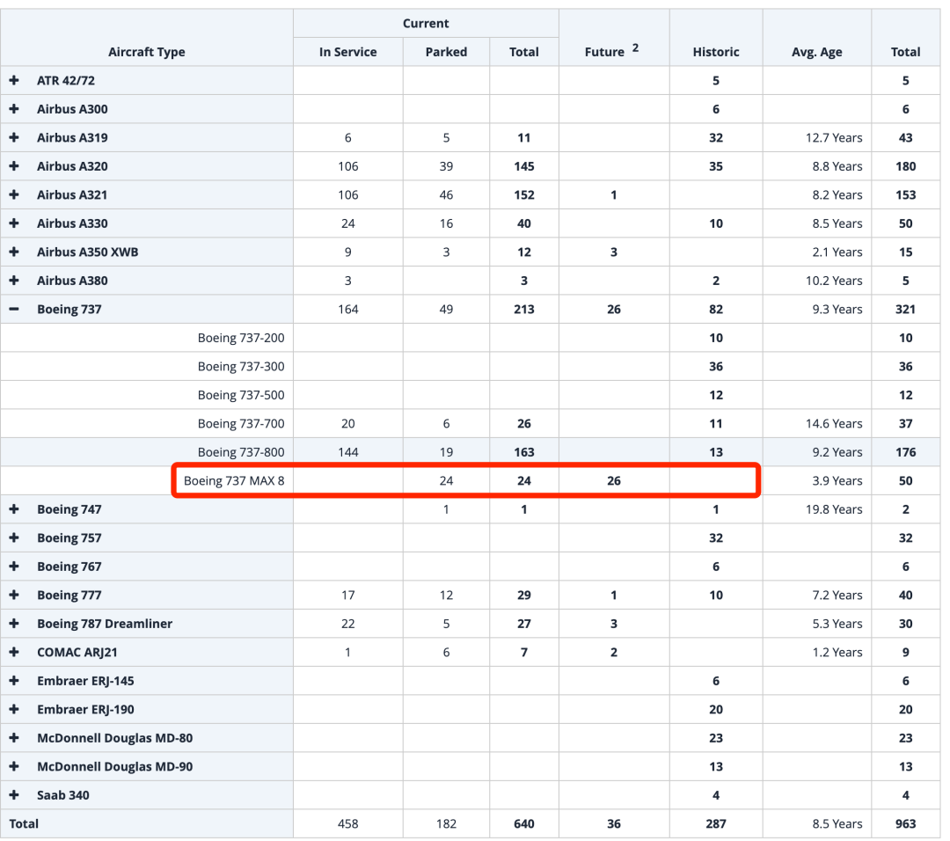Click Boeing 737 historic count 82
This screenshot has width=950, height=841.
[715, 309]
